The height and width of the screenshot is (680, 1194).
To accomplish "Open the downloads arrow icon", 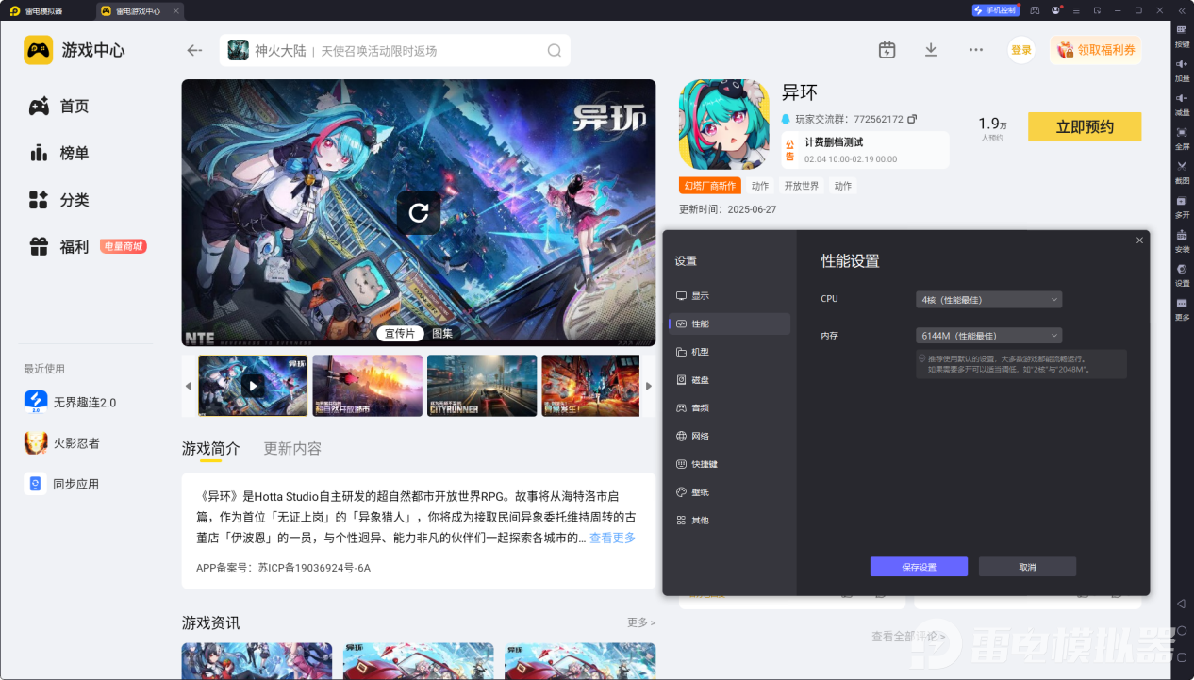I will (x=931, y=50).
